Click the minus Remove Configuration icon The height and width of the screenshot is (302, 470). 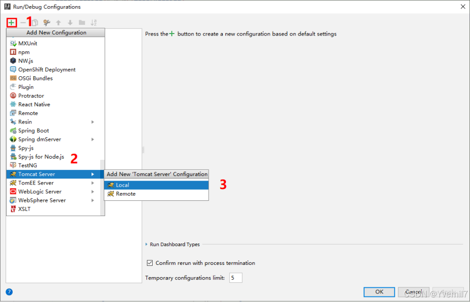point(23,22)
